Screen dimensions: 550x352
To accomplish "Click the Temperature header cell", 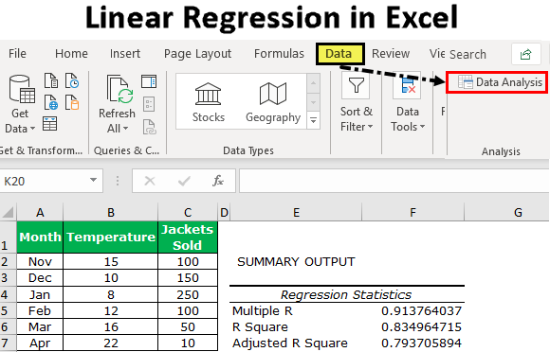I will pyautogui.click(x=111, y=237).
